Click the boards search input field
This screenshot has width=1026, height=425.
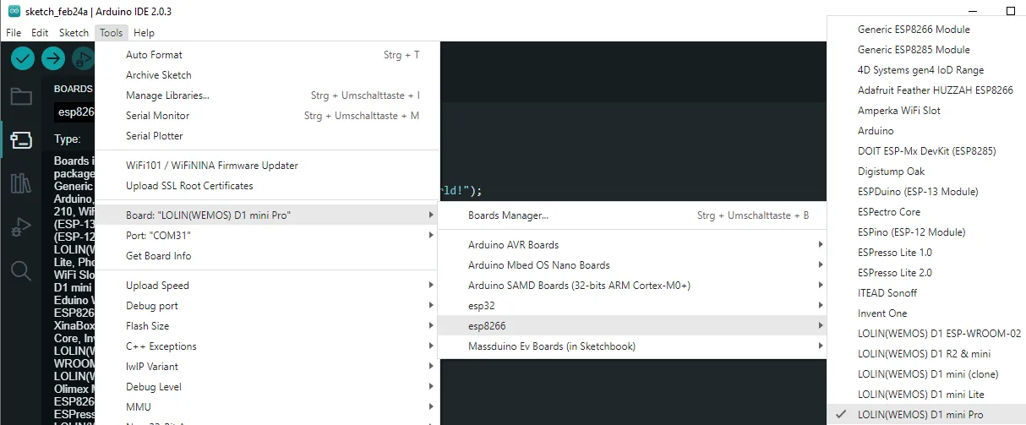(x=74, y=112)
